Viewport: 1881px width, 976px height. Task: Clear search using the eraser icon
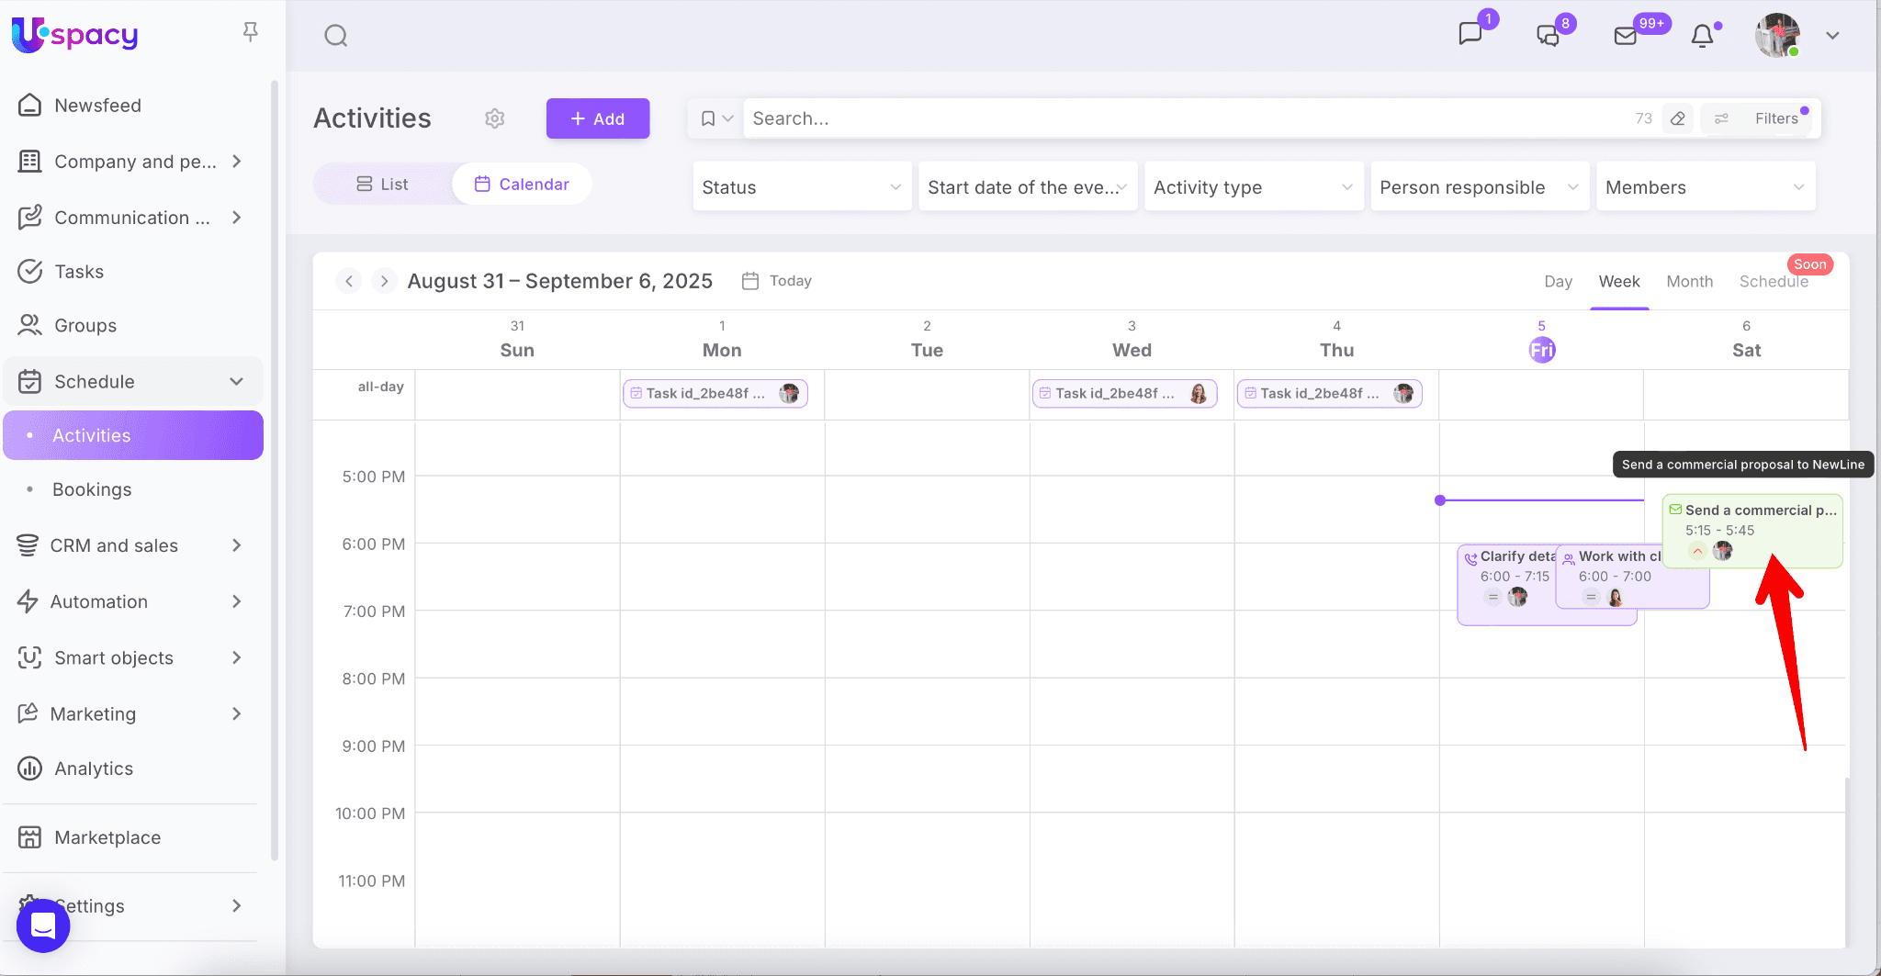1678,118
